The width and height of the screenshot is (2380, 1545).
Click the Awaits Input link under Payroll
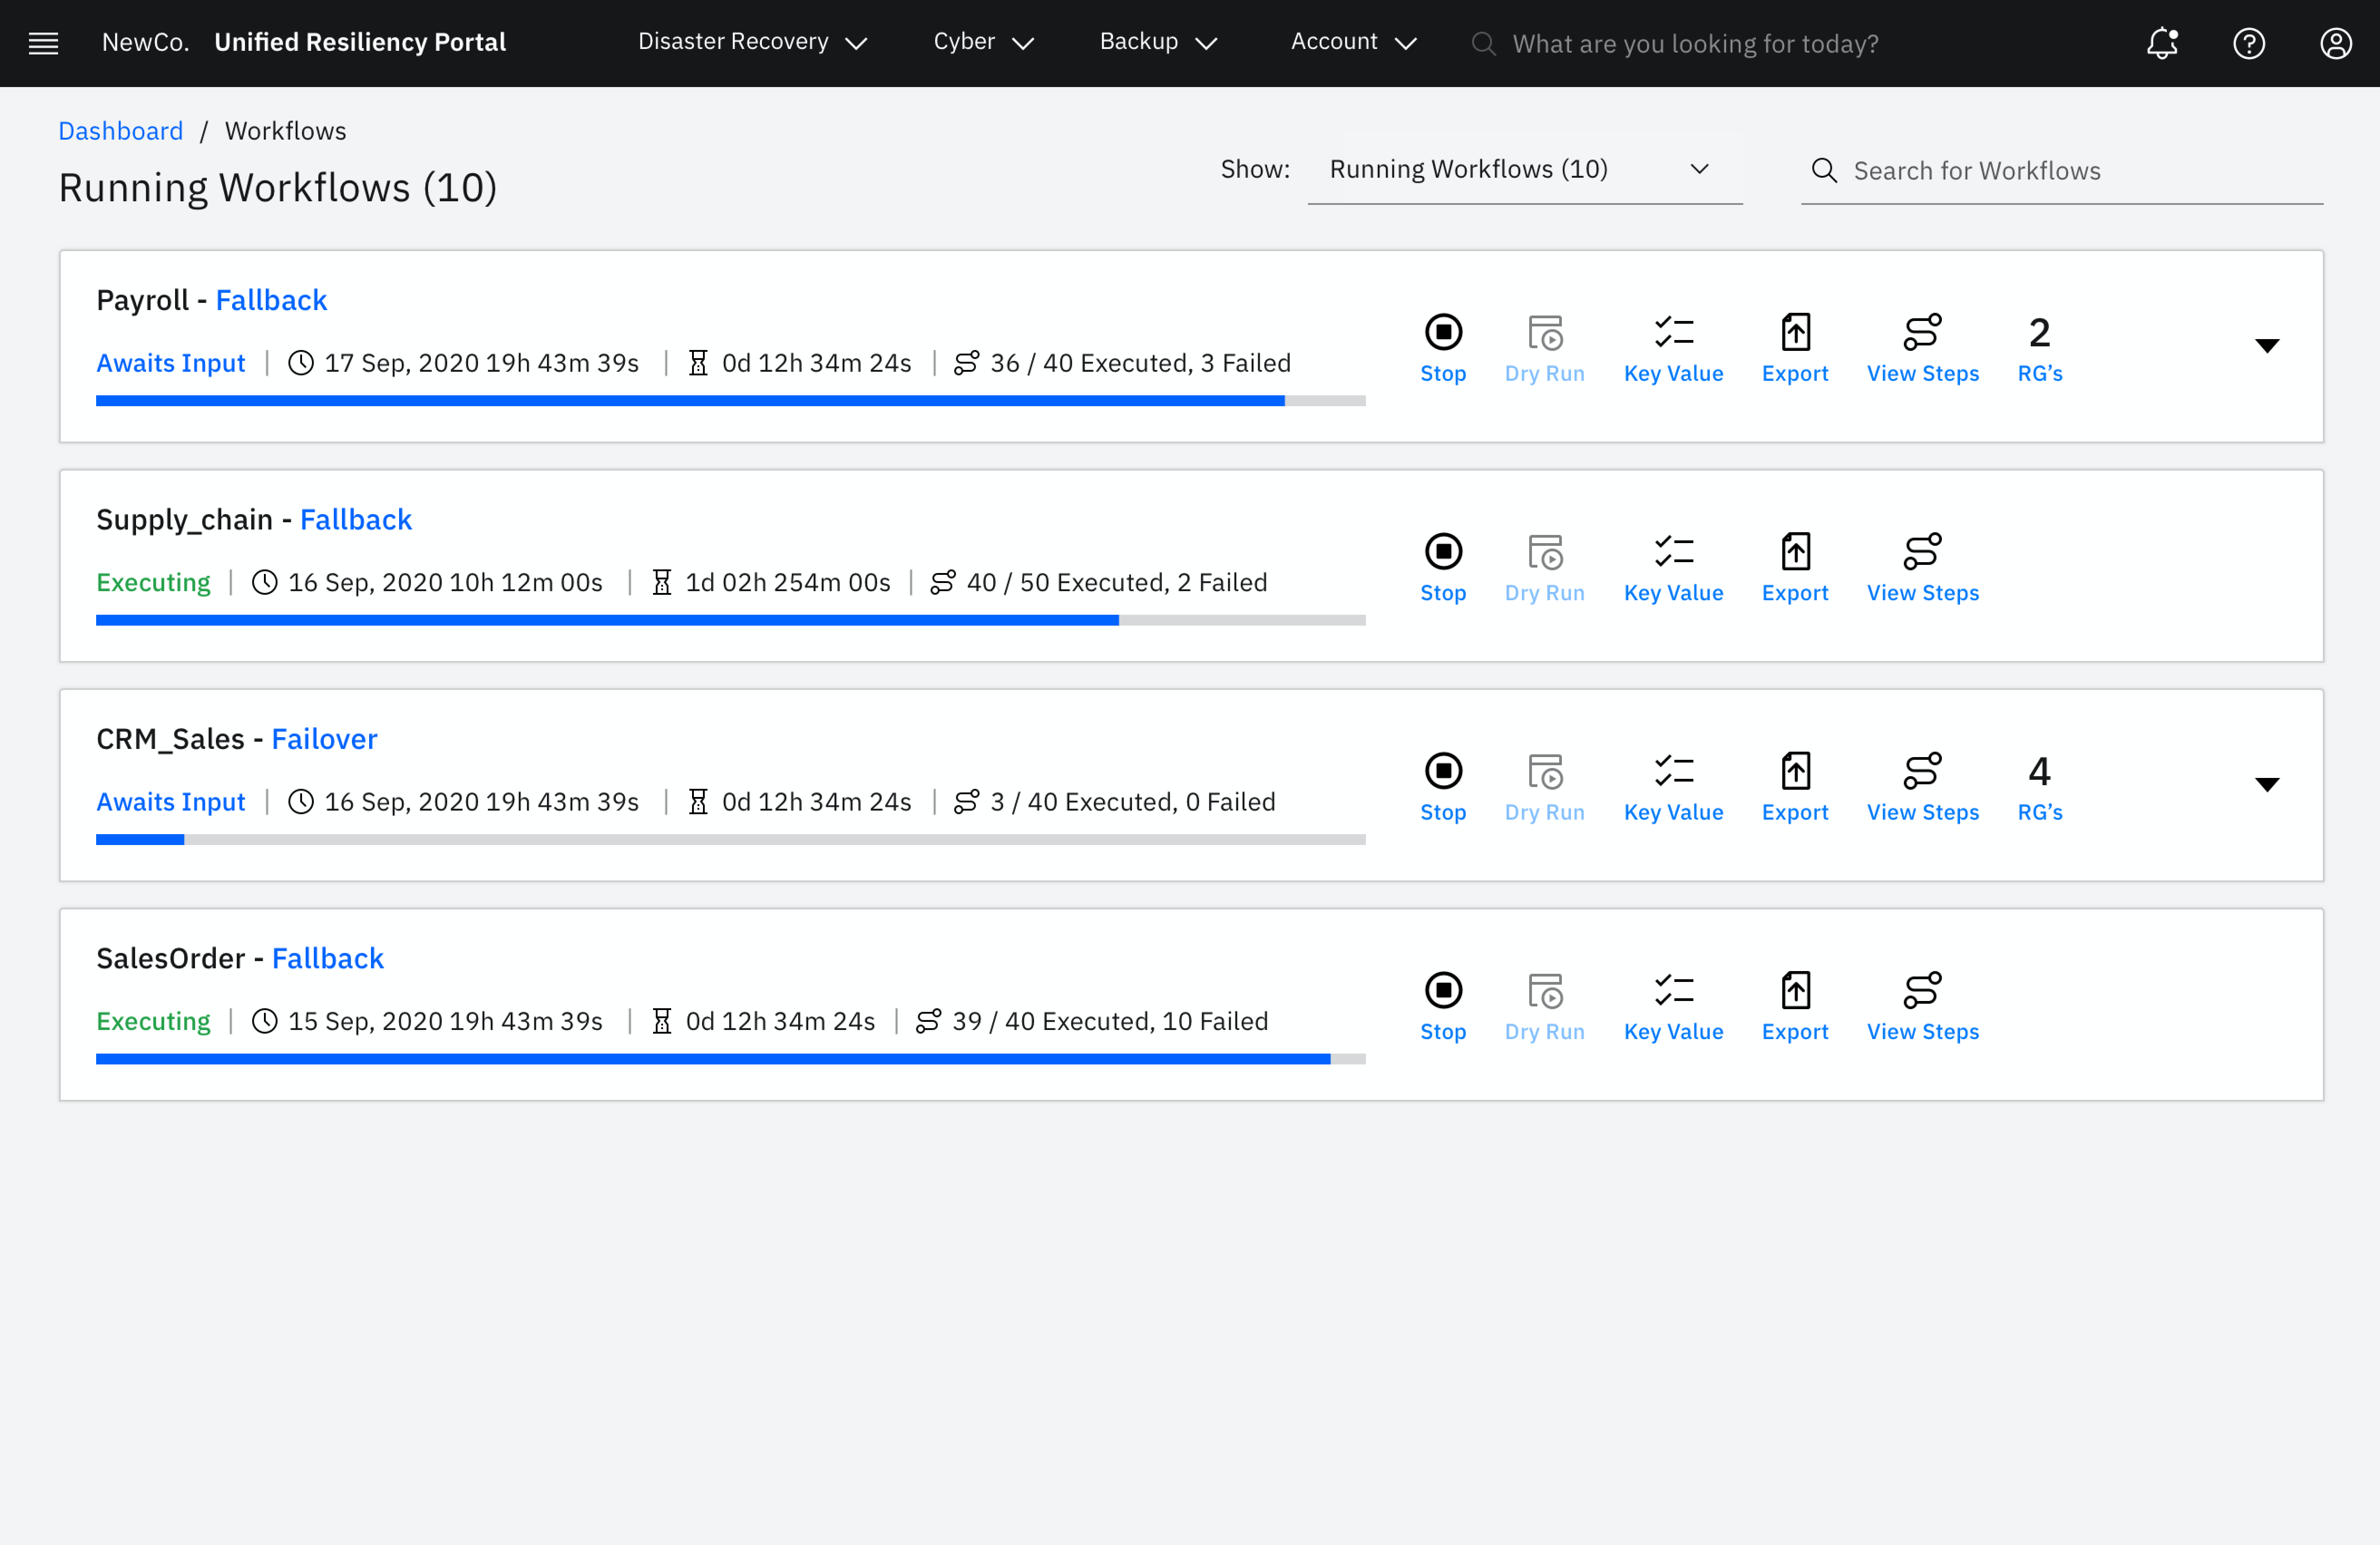(x=170, y=363)
